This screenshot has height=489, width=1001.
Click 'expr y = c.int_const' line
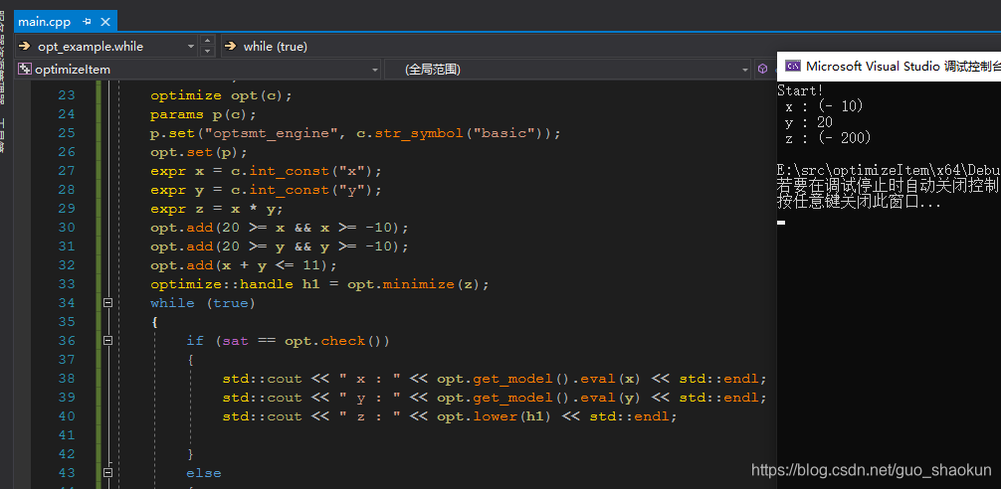pos(266,190)
